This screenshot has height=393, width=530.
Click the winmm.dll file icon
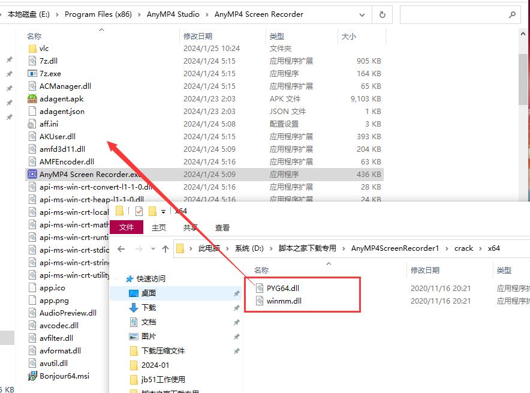coord(260,301)
